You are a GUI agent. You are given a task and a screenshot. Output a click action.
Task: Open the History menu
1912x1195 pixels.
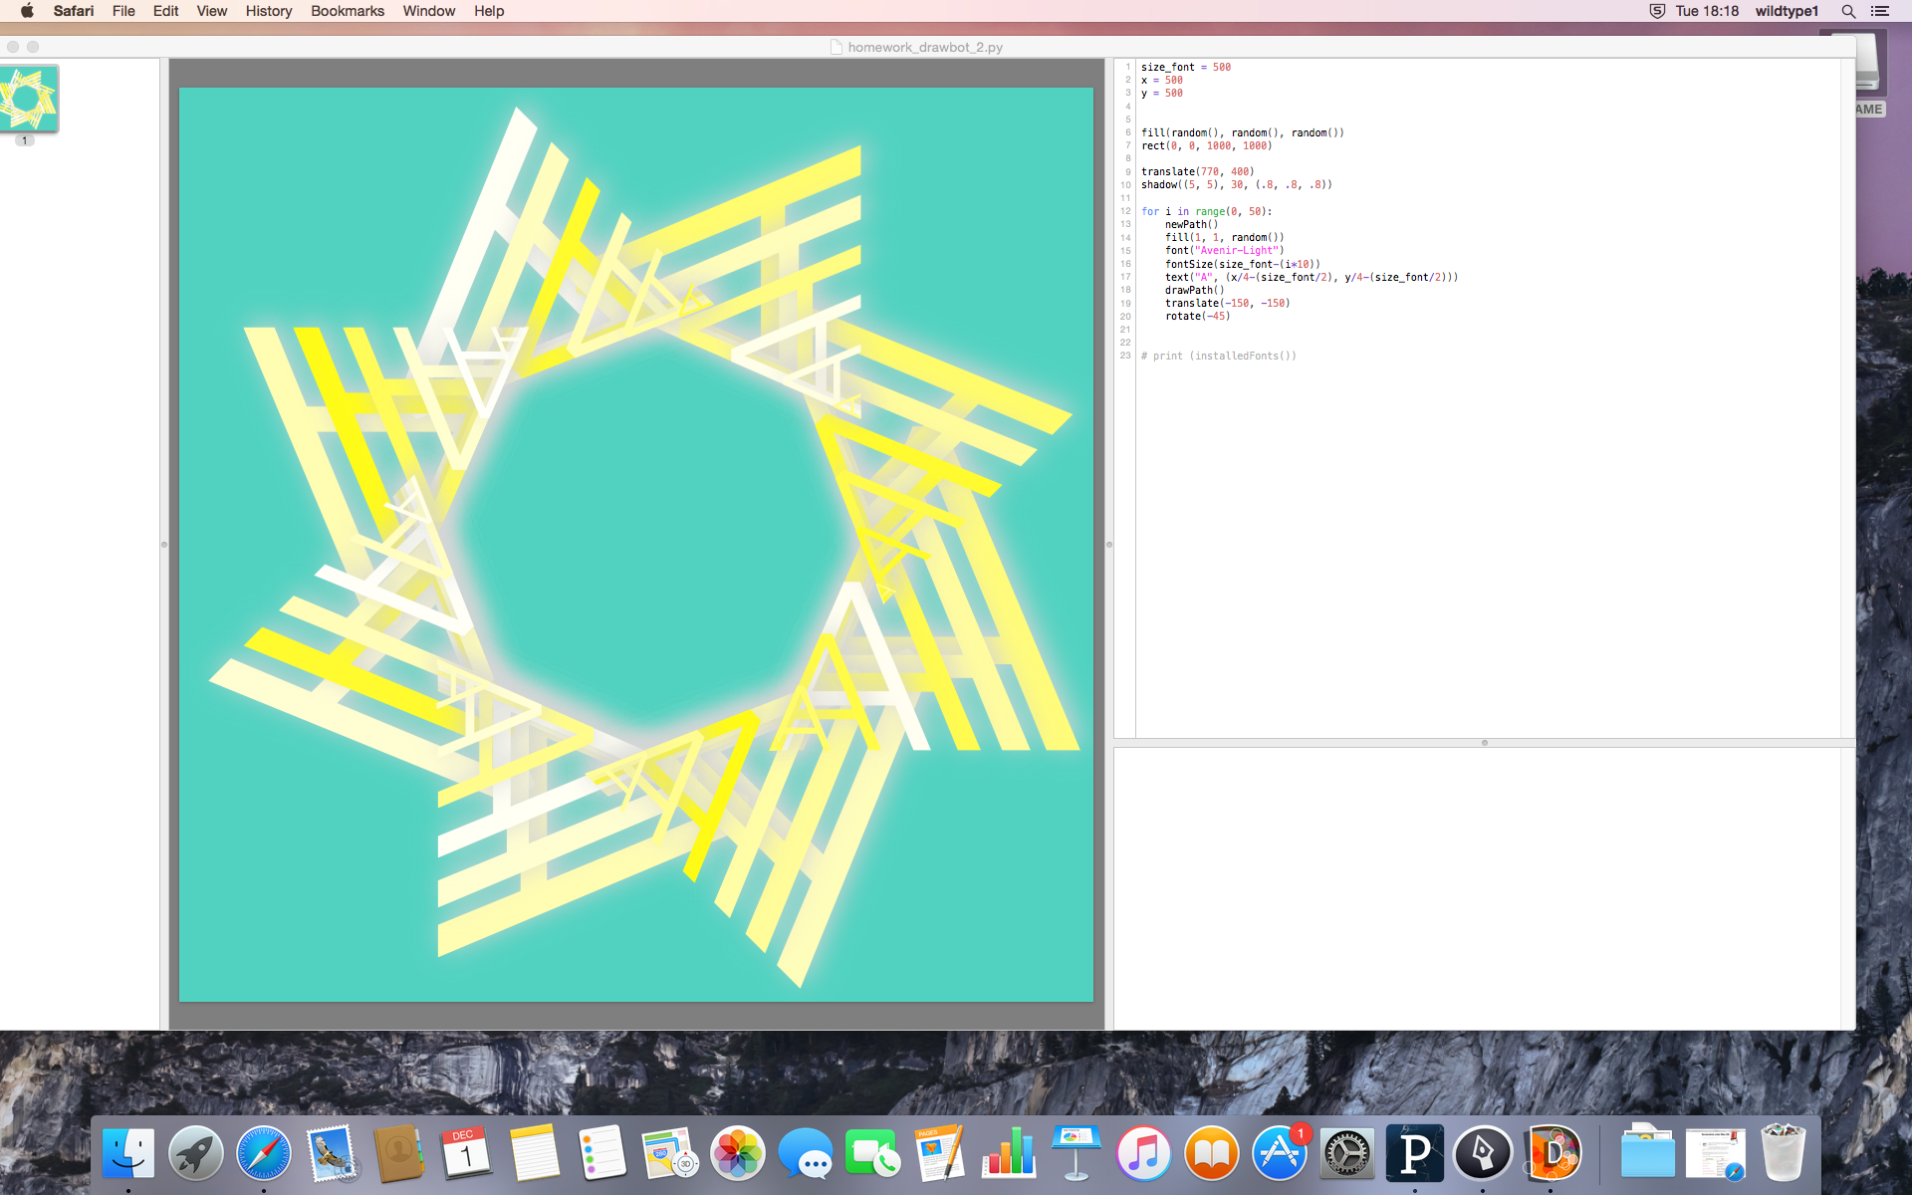(x=269, y=11)
